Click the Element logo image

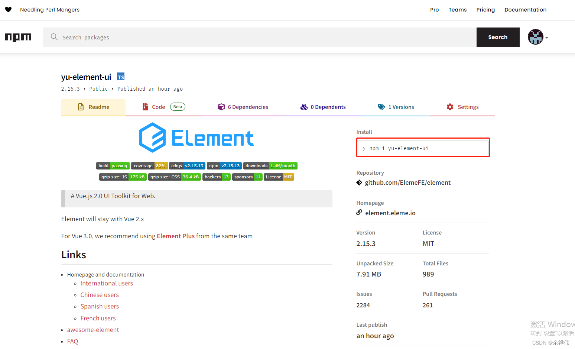pos(196,138)
